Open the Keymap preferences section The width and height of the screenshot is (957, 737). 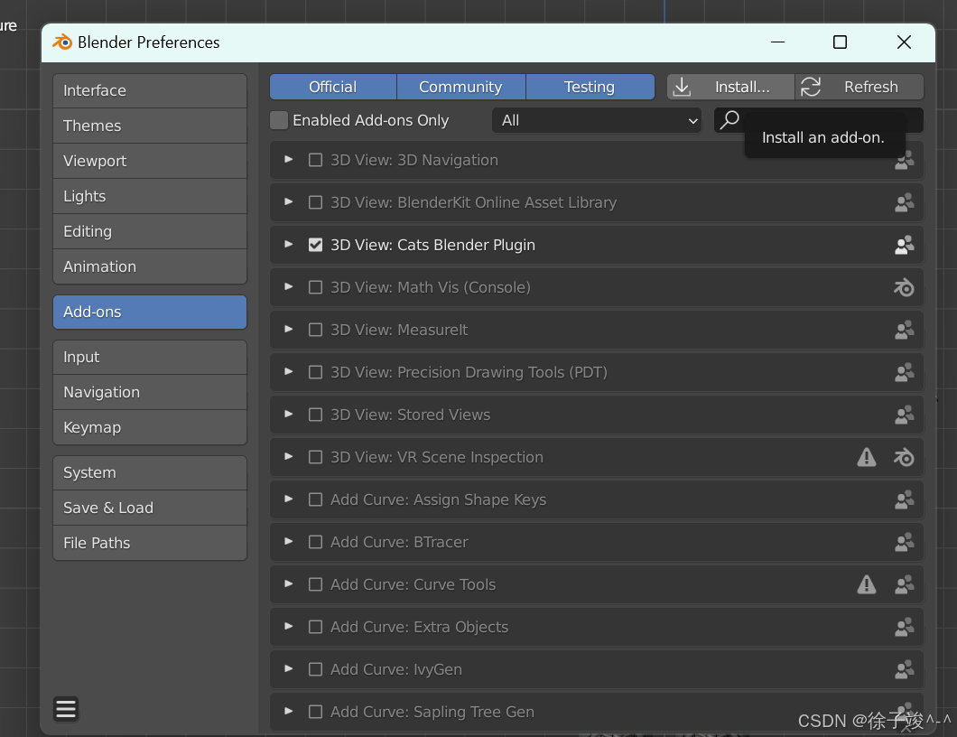pos(150,427)
